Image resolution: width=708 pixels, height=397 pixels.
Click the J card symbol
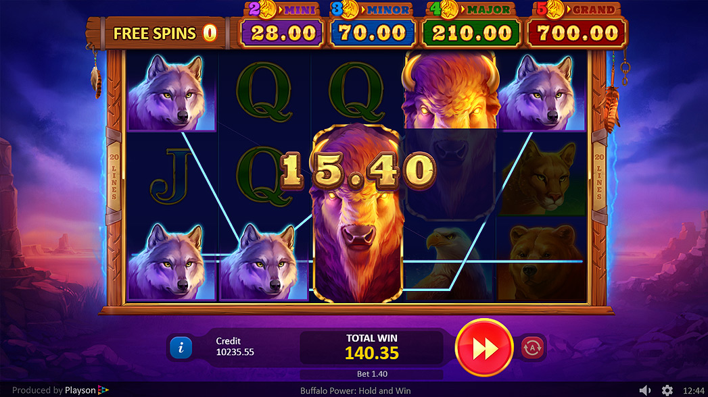(172, 177)
